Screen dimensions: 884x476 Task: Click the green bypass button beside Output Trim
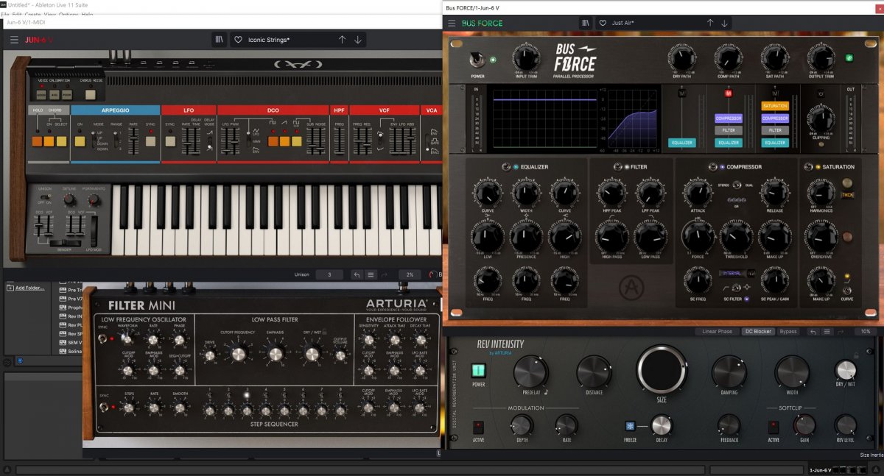coord(849,58)
